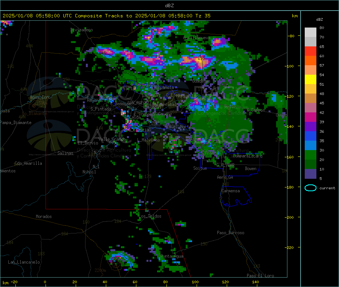Click the 'current' legend label
The width and height of the screenshot is (339, 287).
click(x=327, y=188)
